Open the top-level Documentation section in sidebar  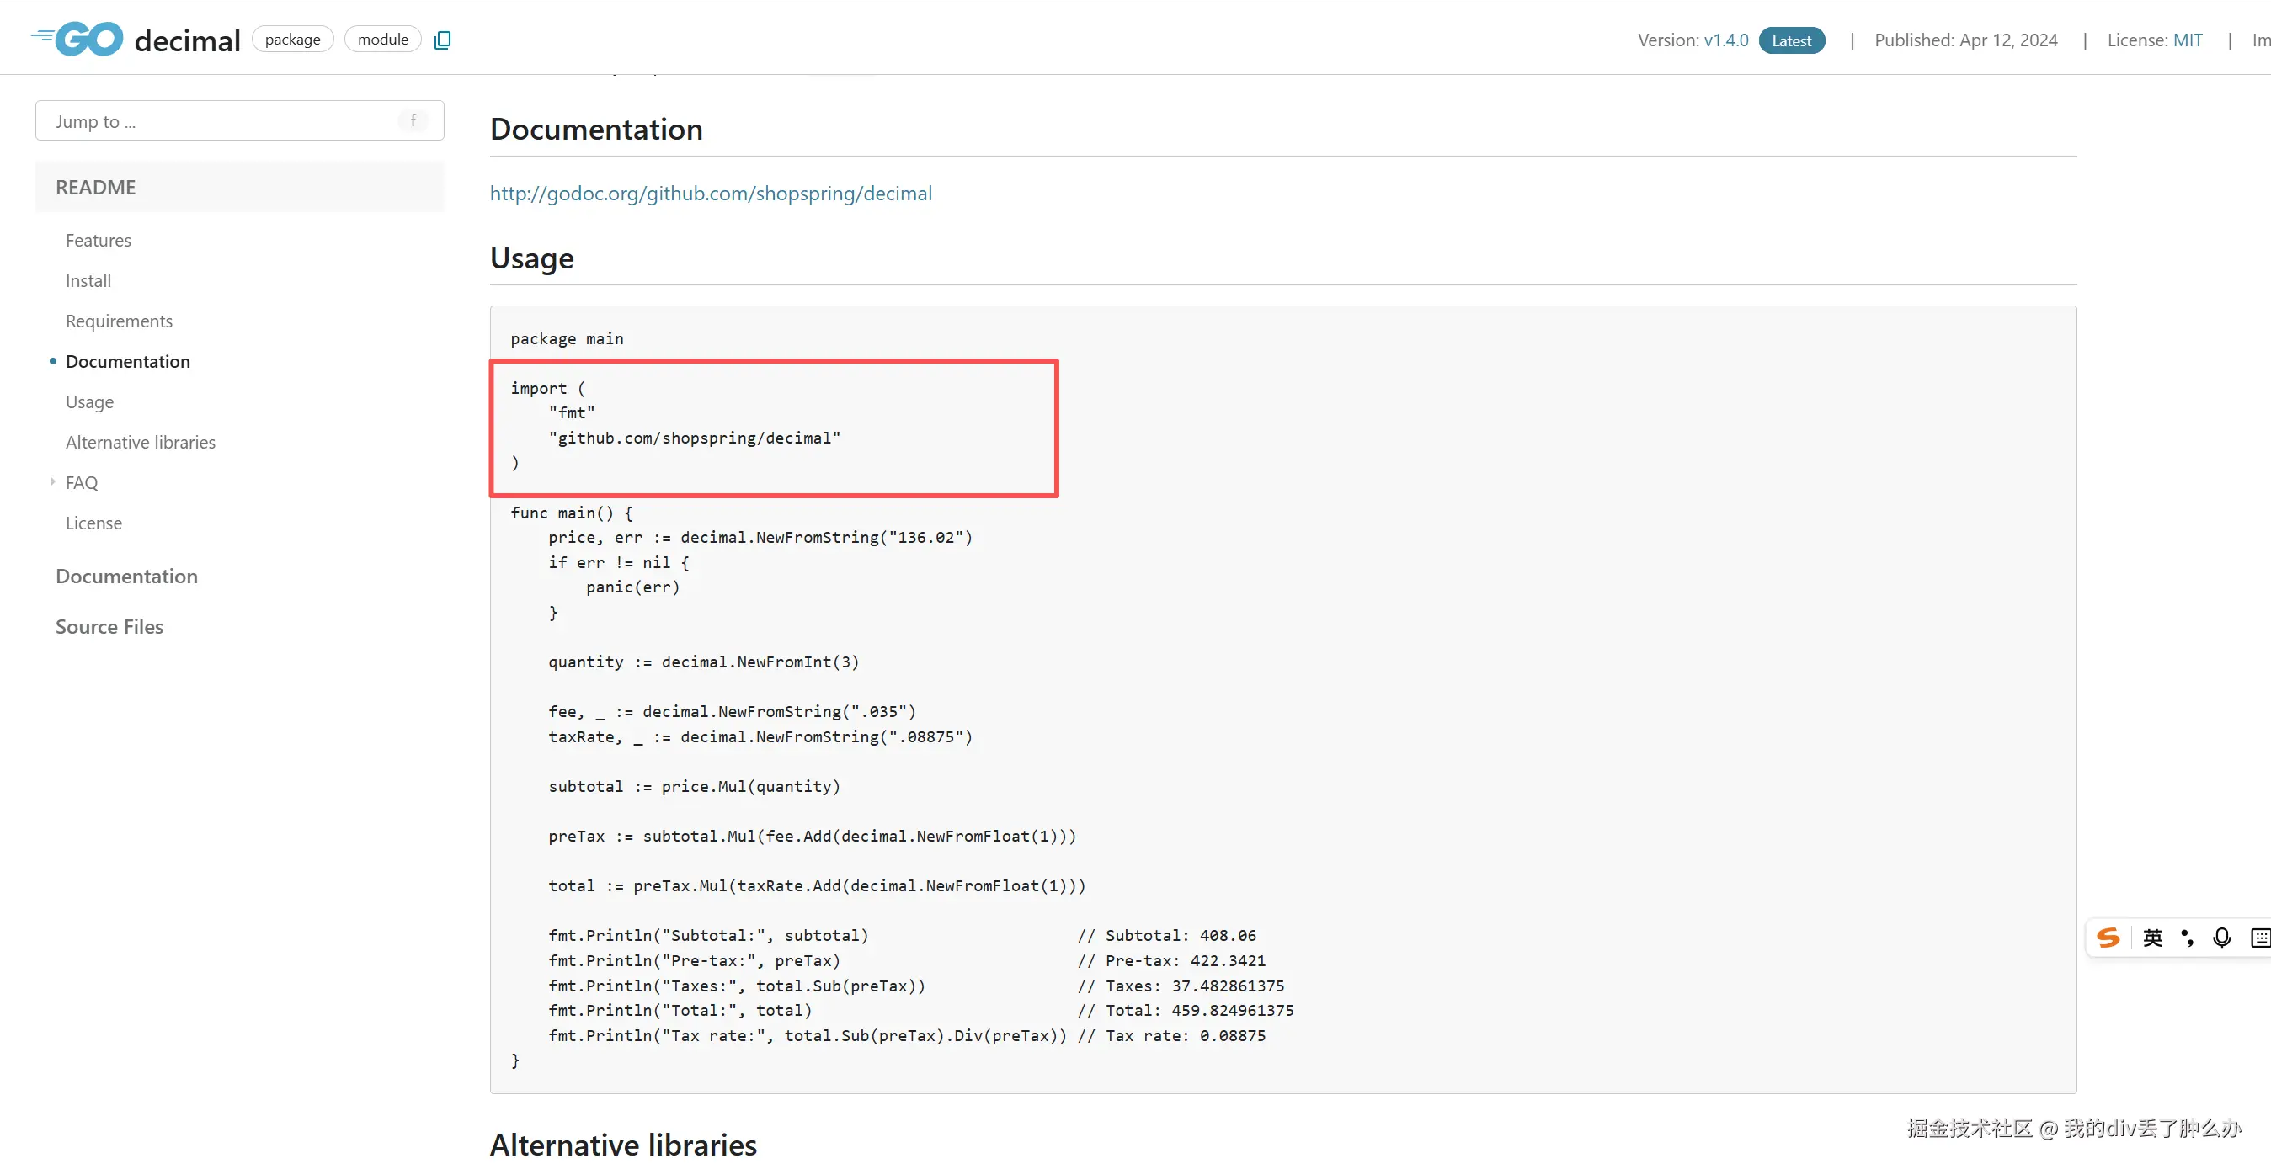click(x=126, y=577)
